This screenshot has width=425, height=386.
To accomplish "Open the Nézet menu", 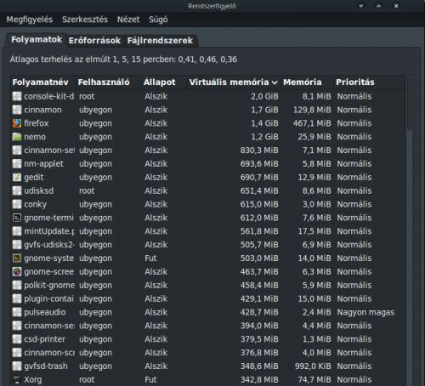I will click(x=128, y=20).
